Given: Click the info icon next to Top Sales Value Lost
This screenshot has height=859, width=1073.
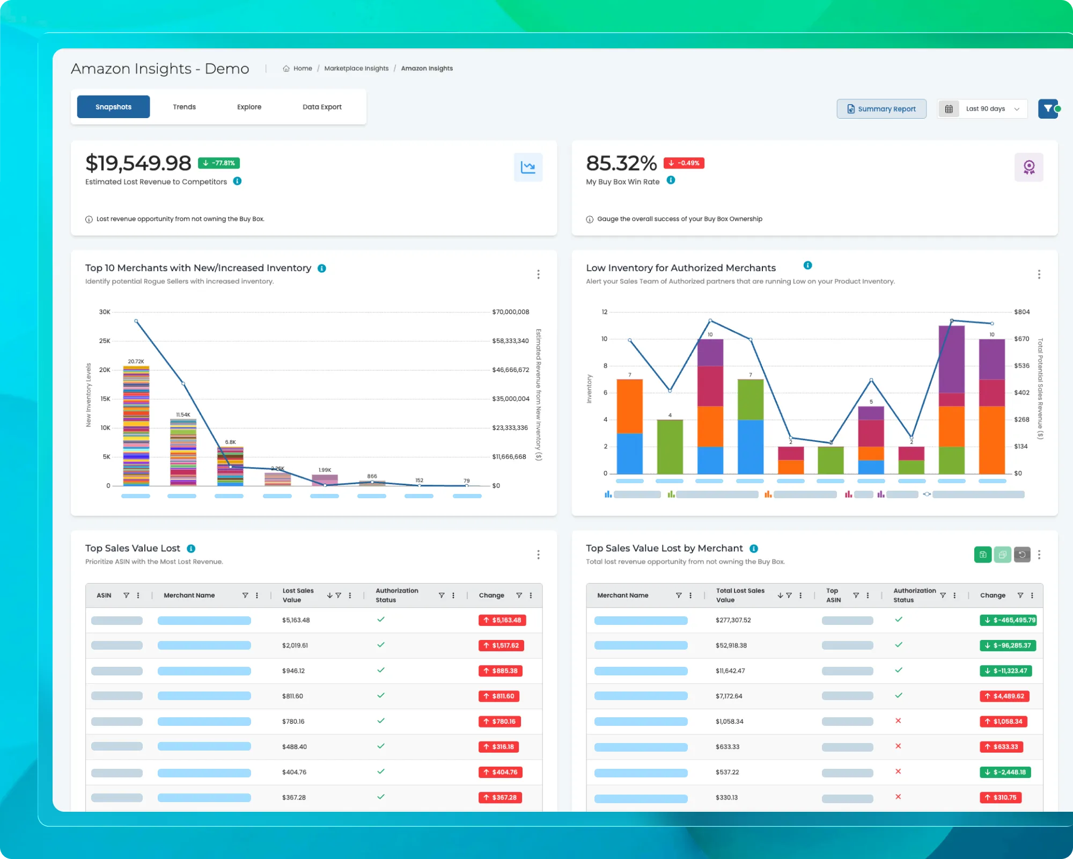Looking at the screenshot, I should [190, 548].
